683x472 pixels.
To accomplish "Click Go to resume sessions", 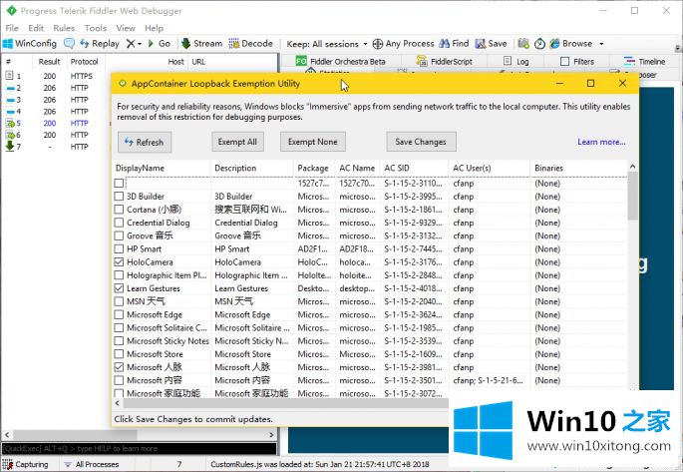I will point(160,44).
